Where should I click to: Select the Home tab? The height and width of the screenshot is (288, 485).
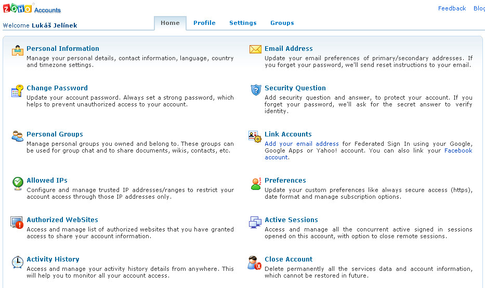click(170, 23)
